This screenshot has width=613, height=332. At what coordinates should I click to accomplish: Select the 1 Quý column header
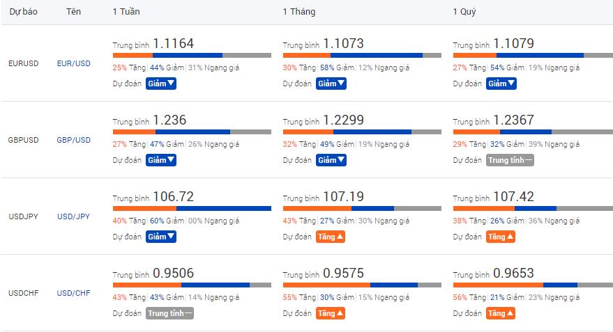pos(466,13)
